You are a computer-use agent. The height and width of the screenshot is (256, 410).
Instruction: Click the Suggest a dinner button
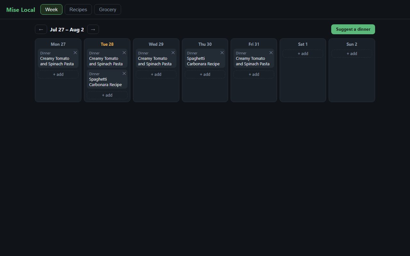(353, 29)
